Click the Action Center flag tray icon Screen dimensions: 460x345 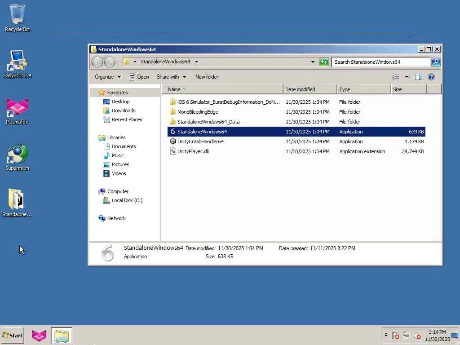point(395,336)
